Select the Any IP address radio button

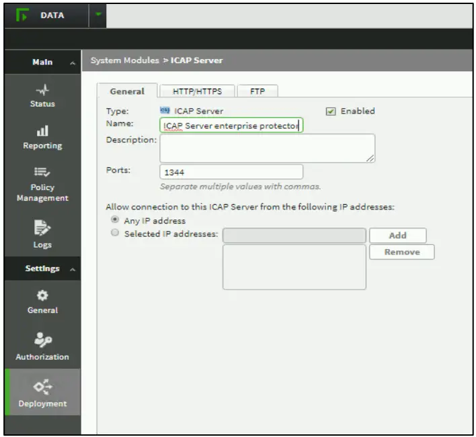(x=115, y=219)
